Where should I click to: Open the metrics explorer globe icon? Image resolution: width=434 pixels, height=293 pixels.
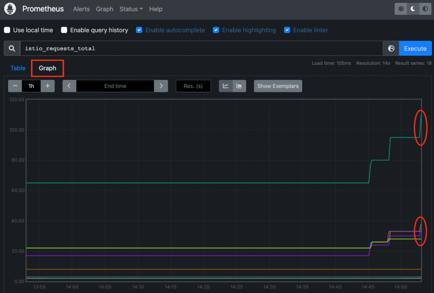391,48
